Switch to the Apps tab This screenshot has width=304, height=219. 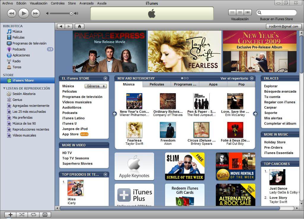point(213,84)
